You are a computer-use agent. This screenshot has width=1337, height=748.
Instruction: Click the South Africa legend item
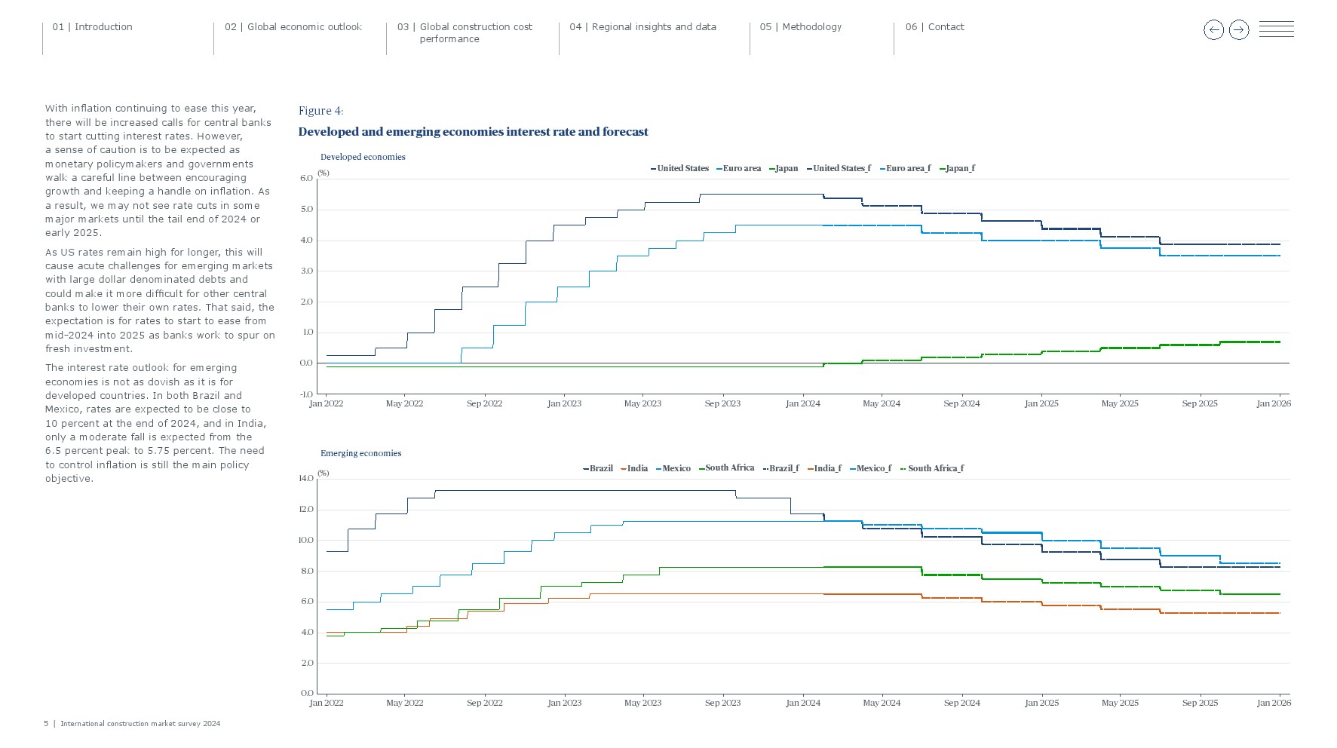[728, 468]
